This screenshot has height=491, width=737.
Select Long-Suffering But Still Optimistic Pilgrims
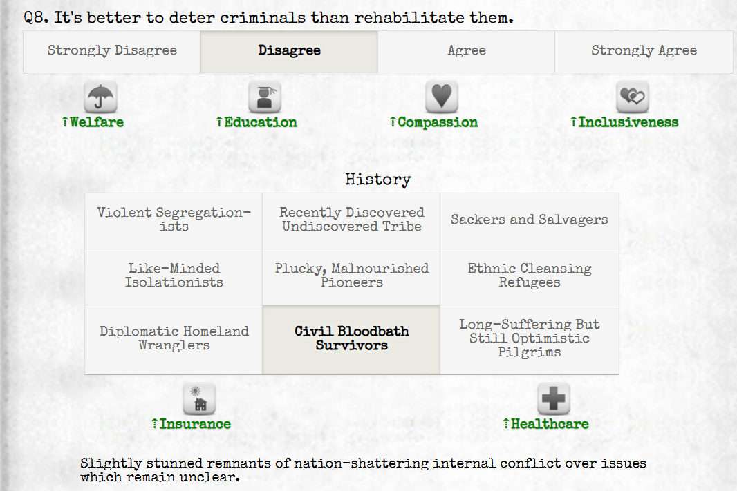[529, 339]
